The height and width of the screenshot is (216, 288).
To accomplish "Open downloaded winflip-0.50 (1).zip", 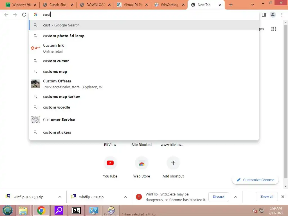I will pyautogui.click(x=28, y=197).
